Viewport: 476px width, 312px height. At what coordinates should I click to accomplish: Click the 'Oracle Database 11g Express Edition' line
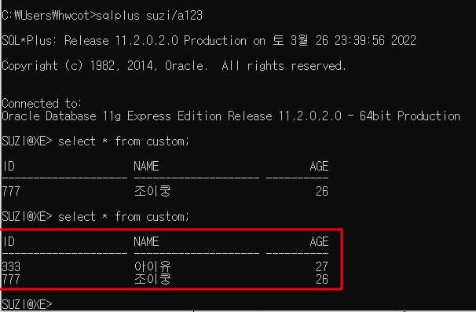(231, 116)
